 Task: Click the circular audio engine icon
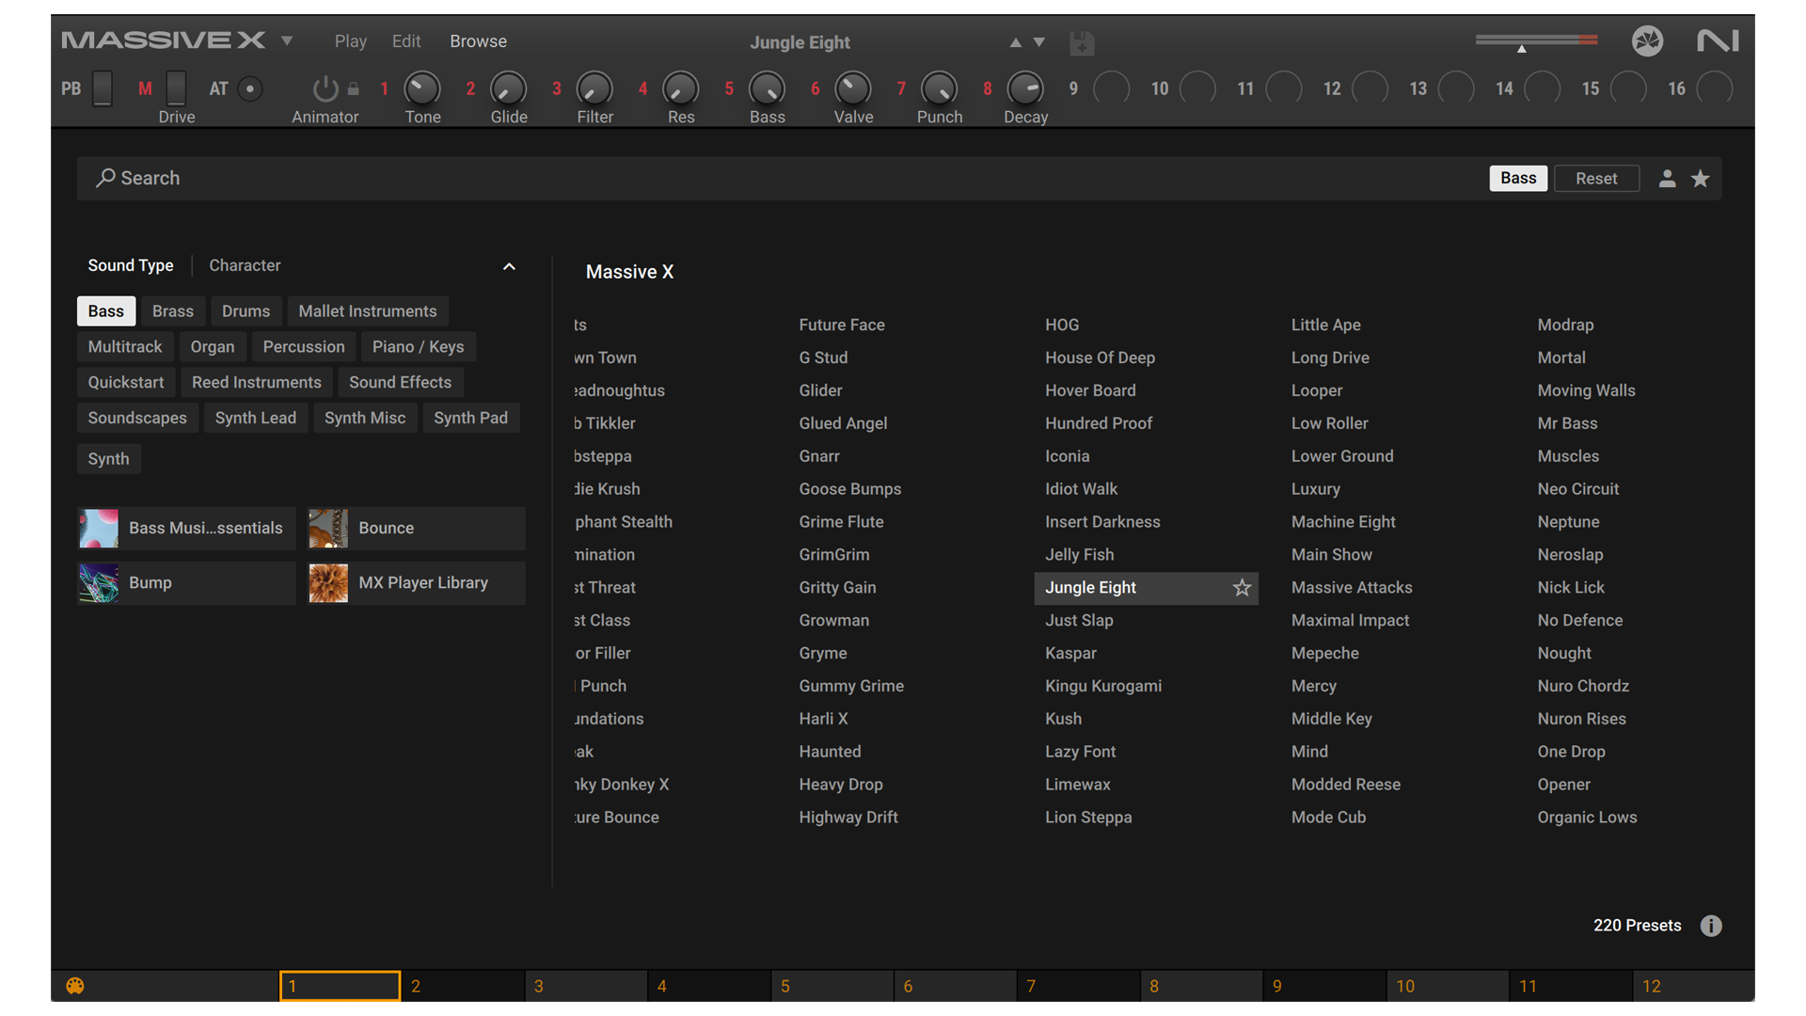click(1647, 40)
